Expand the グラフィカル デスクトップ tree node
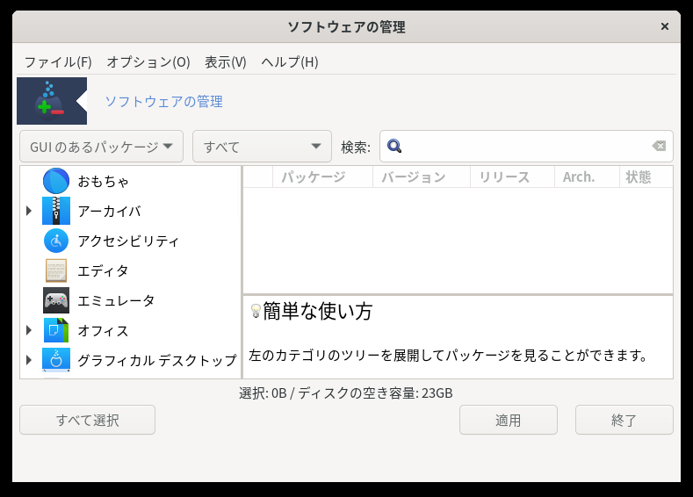The width and height of the screenshot is (693, 497). point(29,360)
